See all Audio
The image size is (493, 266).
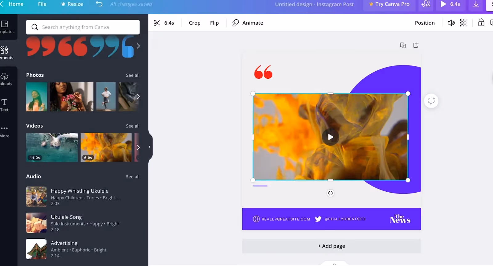pyautogui.click(x=133, y=177)
